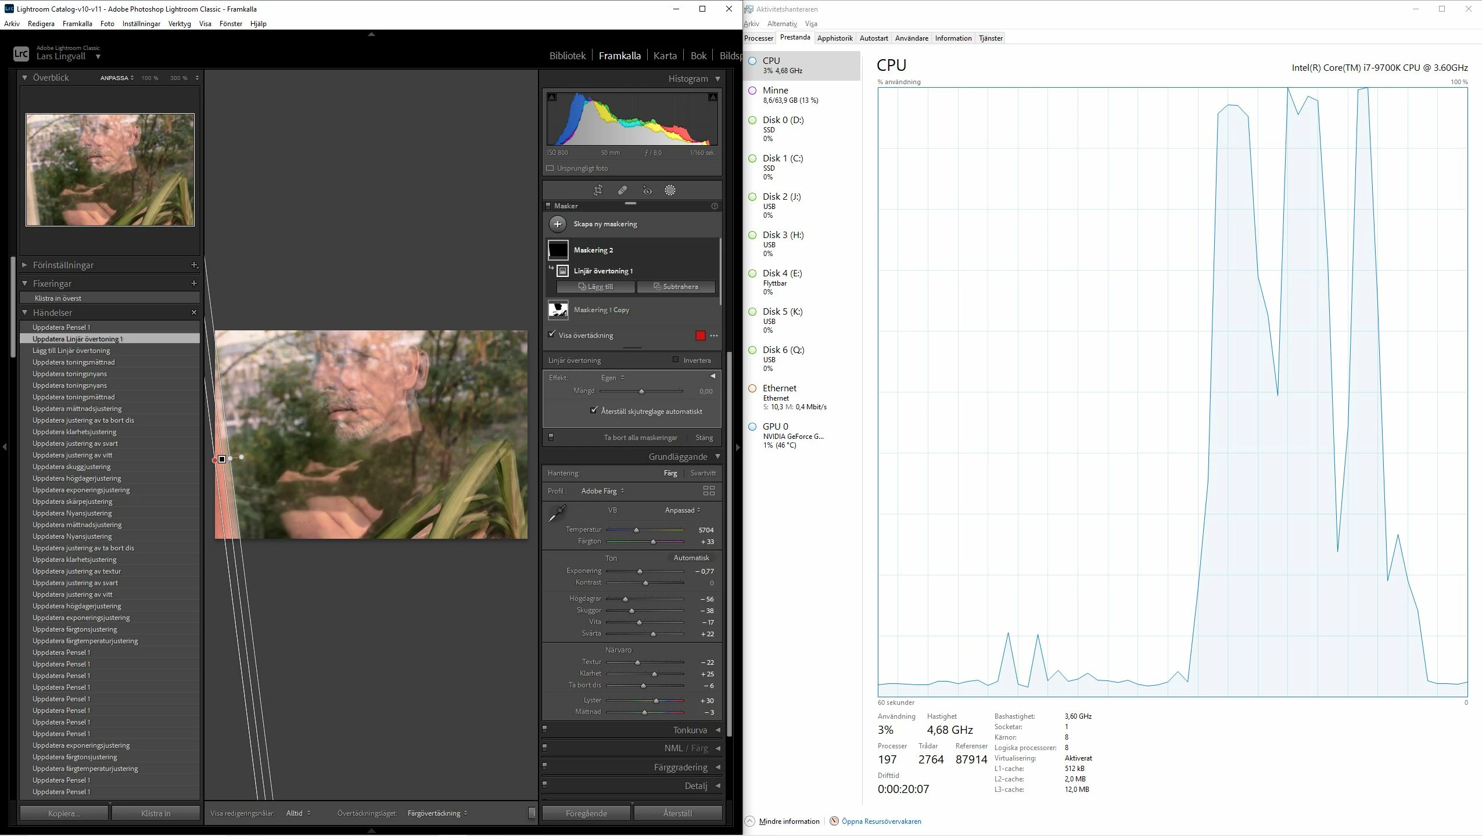Toggle Återställ skjutreglage automatiskt checkbox

click(x=593, y=410)
